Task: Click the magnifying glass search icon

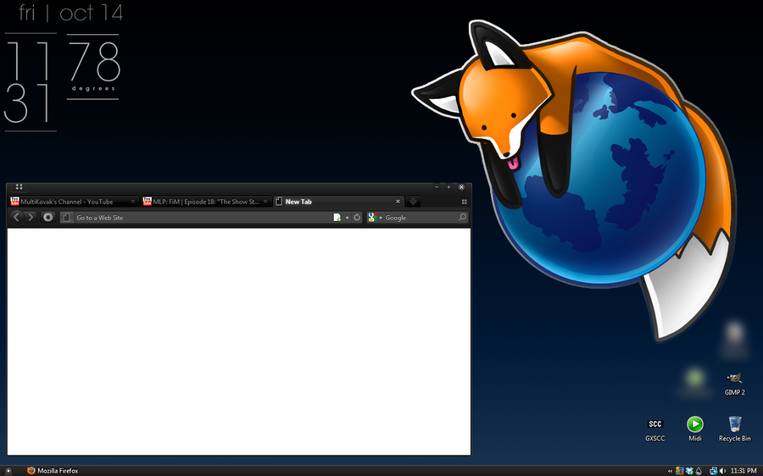Action: tap(462, 218)
